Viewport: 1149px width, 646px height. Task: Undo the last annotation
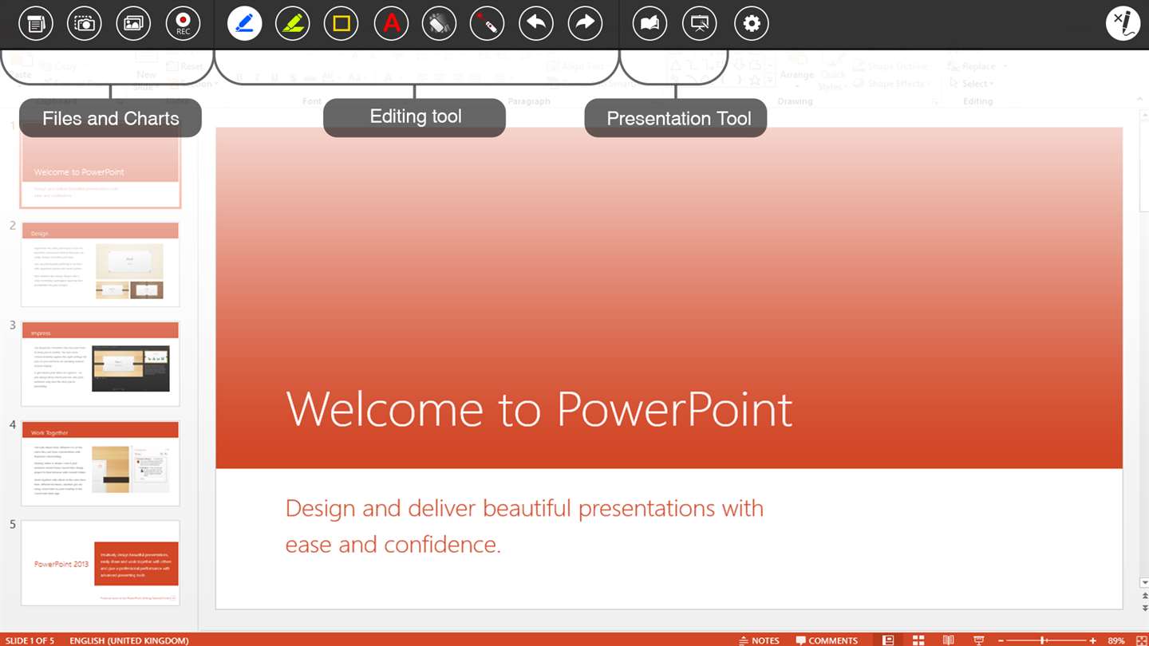pyautogui.click(x=536, y=23)
